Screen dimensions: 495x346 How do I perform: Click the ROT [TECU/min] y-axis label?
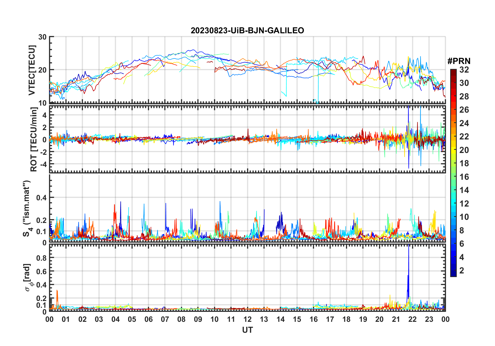34,139
